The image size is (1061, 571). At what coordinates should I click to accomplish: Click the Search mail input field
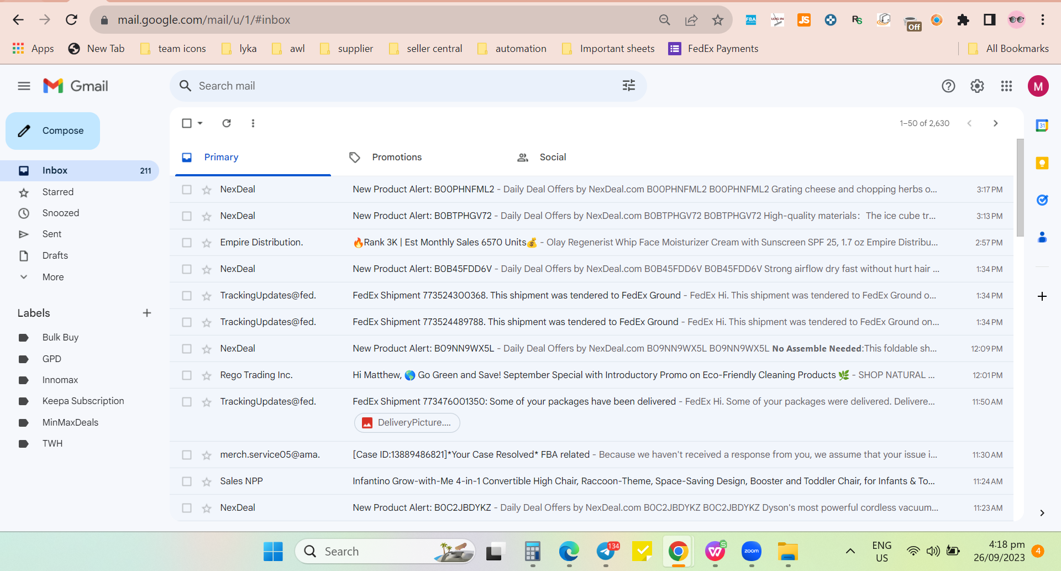tap(409, 86)
